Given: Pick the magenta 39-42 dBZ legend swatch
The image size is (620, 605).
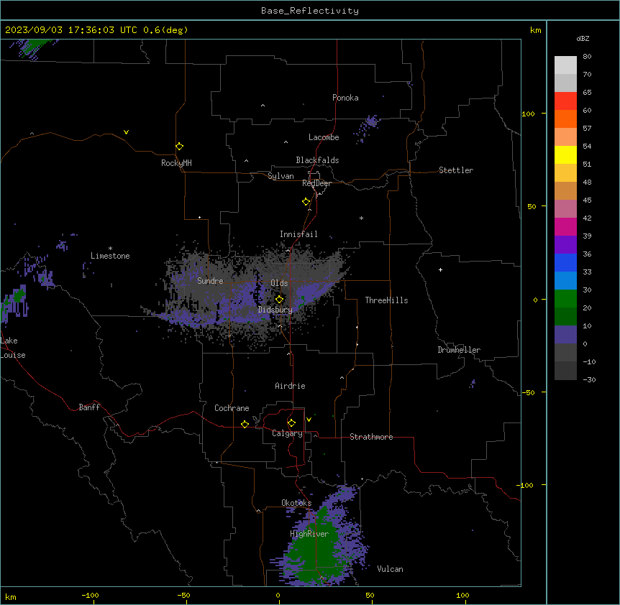Looking at the screenshot, I should (565, 226).
